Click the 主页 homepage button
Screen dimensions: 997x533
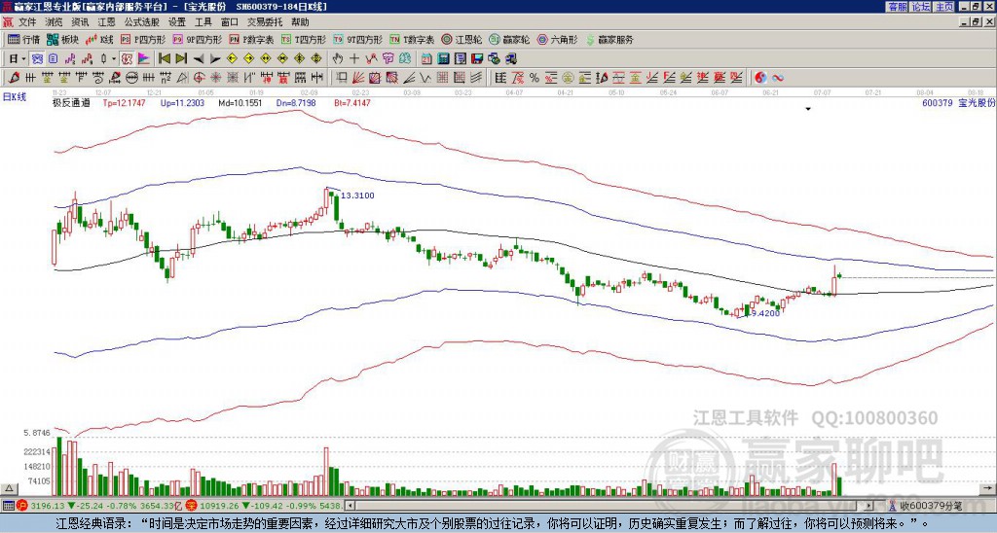[x=944, y=7]
